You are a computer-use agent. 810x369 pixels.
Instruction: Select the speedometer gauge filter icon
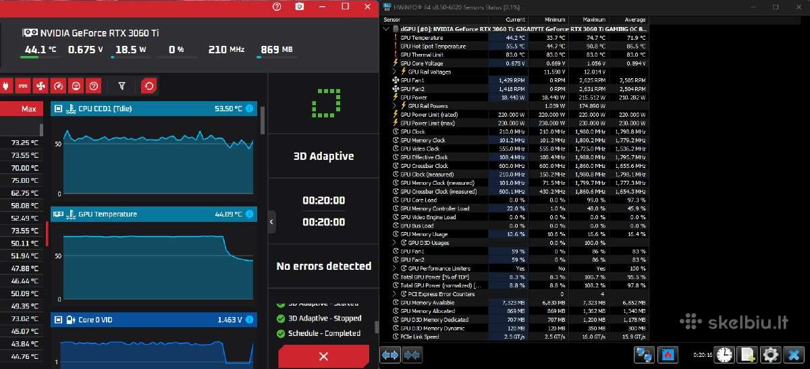pos(58,86)
